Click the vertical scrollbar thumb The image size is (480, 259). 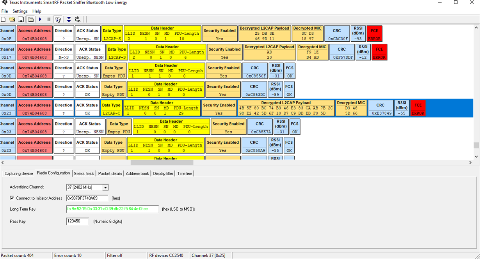click(476, 145)
